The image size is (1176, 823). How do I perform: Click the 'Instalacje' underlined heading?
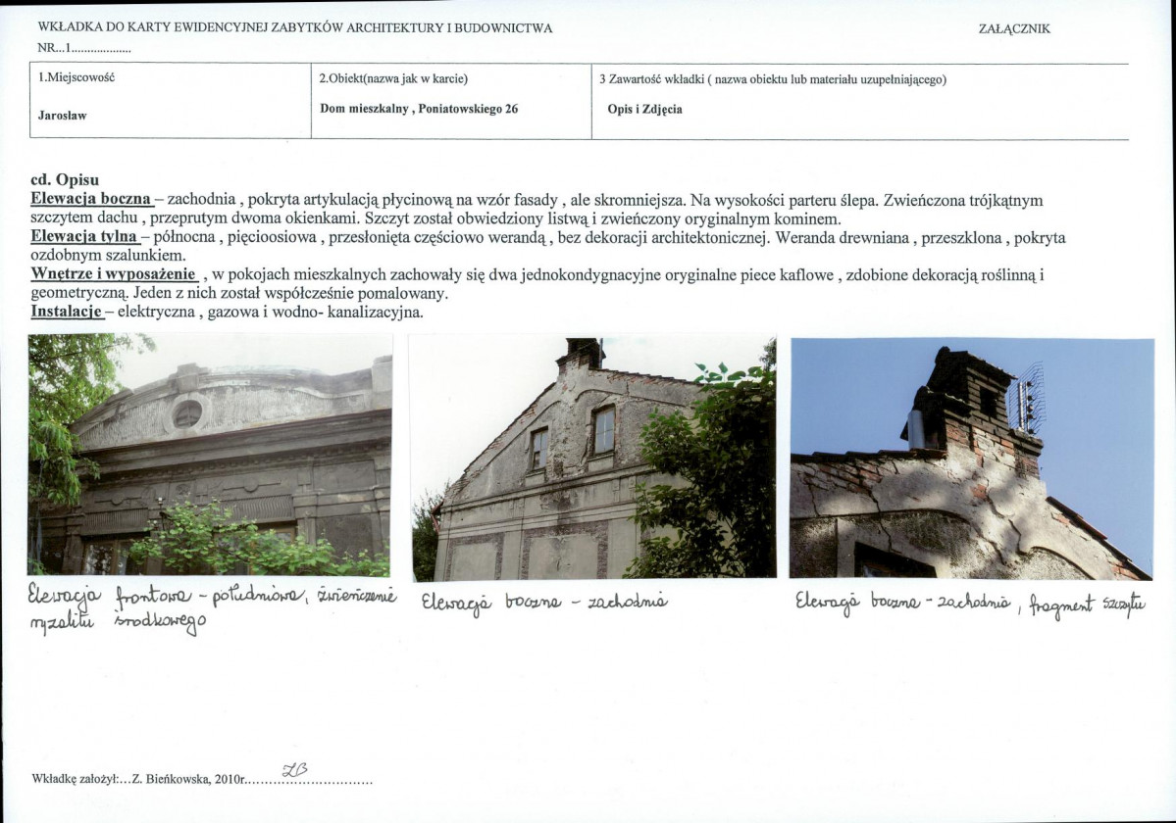point(66,312)
